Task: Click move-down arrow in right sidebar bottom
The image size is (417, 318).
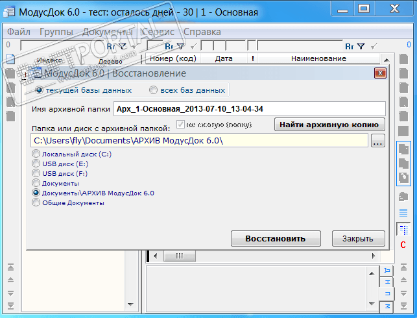Action: pos(403,293)
